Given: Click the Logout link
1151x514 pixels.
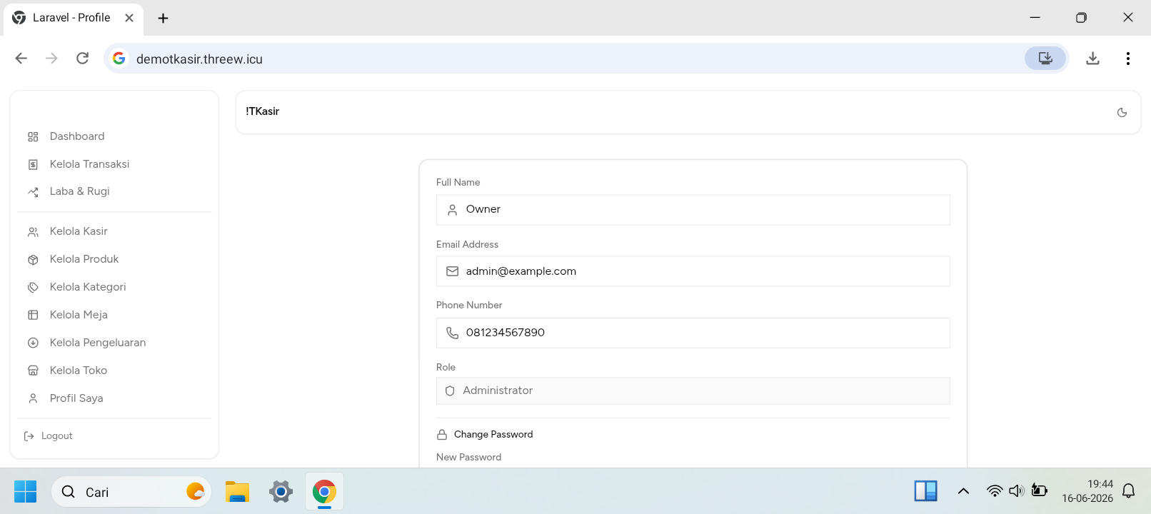Looking at the screenshot, I should pyautogui.click(x=49, y=436).
